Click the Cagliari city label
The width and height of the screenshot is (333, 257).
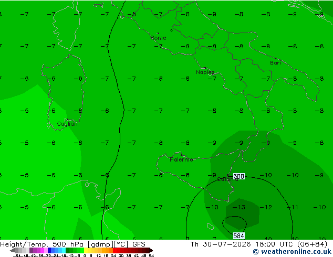click(x=67, y=124)
